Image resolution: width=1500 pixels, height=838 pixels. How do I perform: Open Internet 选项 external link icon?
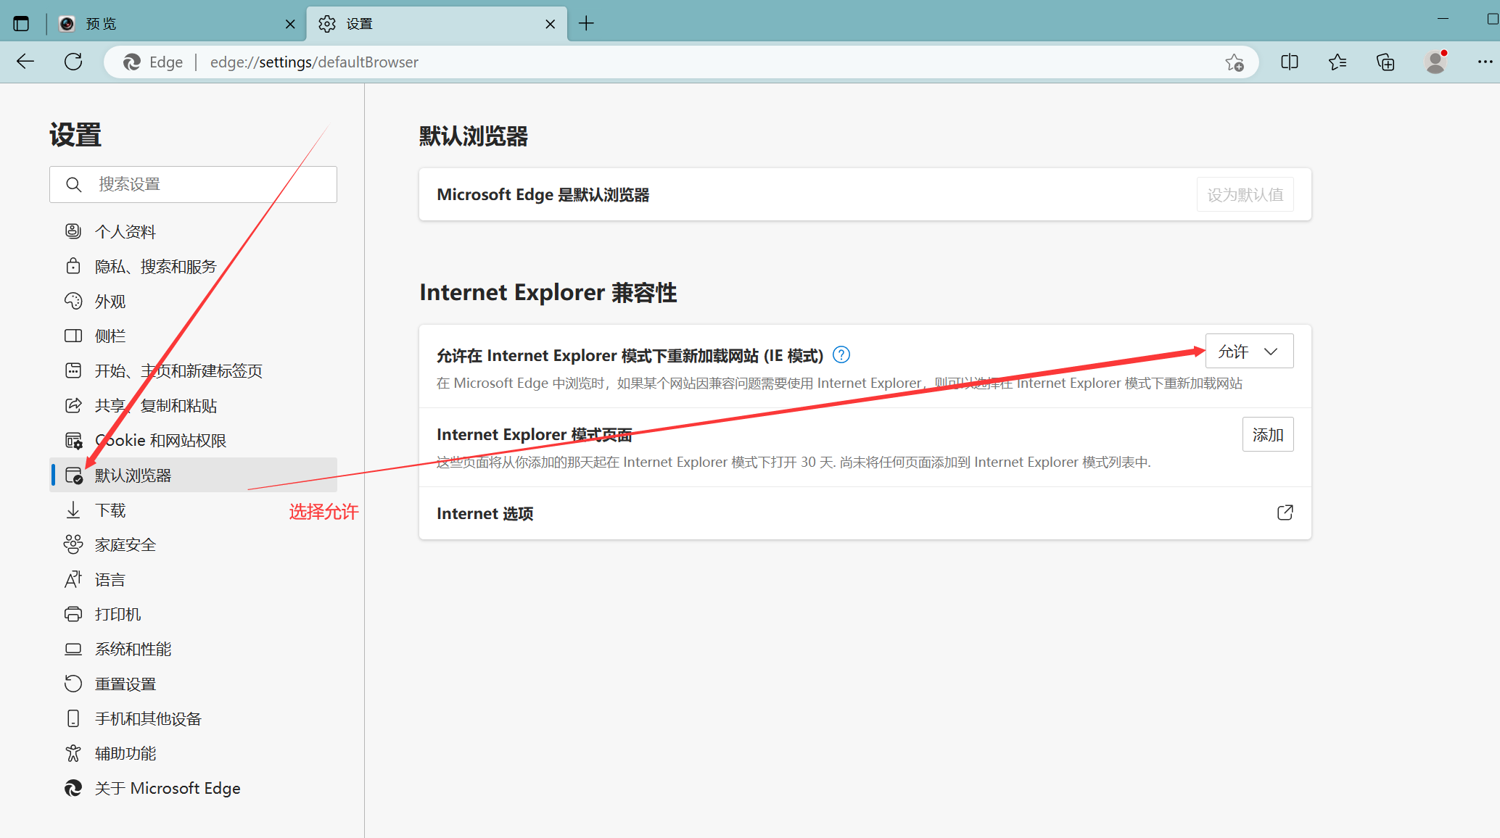coord(1285,513)
